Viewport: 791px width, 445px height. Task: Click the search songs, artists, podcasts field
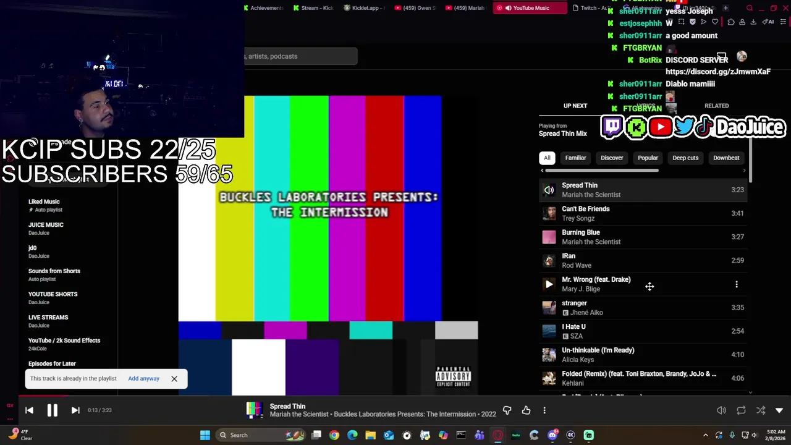point(300,56)
